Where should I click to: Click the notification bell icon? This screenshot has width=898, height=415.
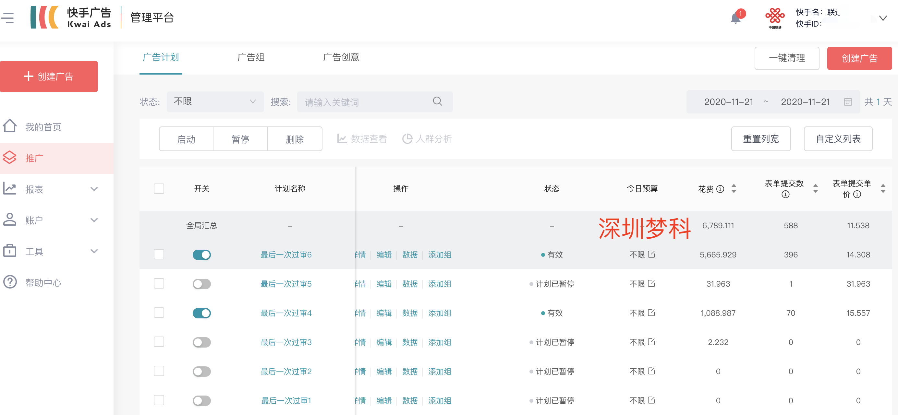(x=735, y=18)
